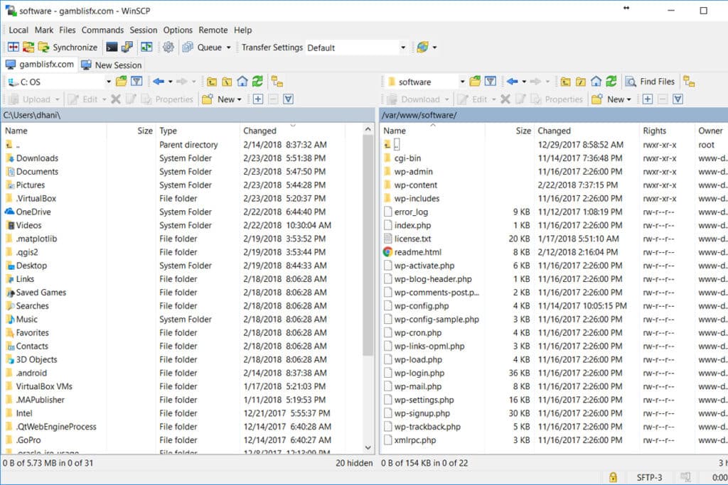Select wp-config.php in remote panel
This screenshot has height=485, width=728.
coord(422,306)
